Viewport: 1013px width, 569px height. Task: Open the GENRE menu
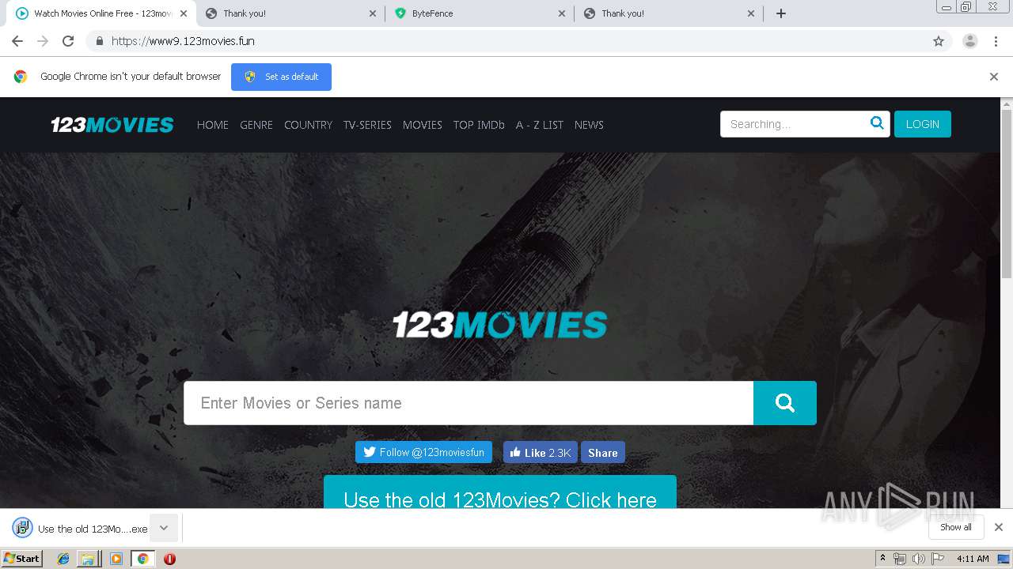click(x=256, y=125)
